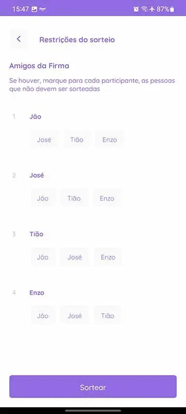The width and height of the screenshot is (186, 414).
Task: Toggle Enzo restriction for Jão
Action: (x=110, y=140)
